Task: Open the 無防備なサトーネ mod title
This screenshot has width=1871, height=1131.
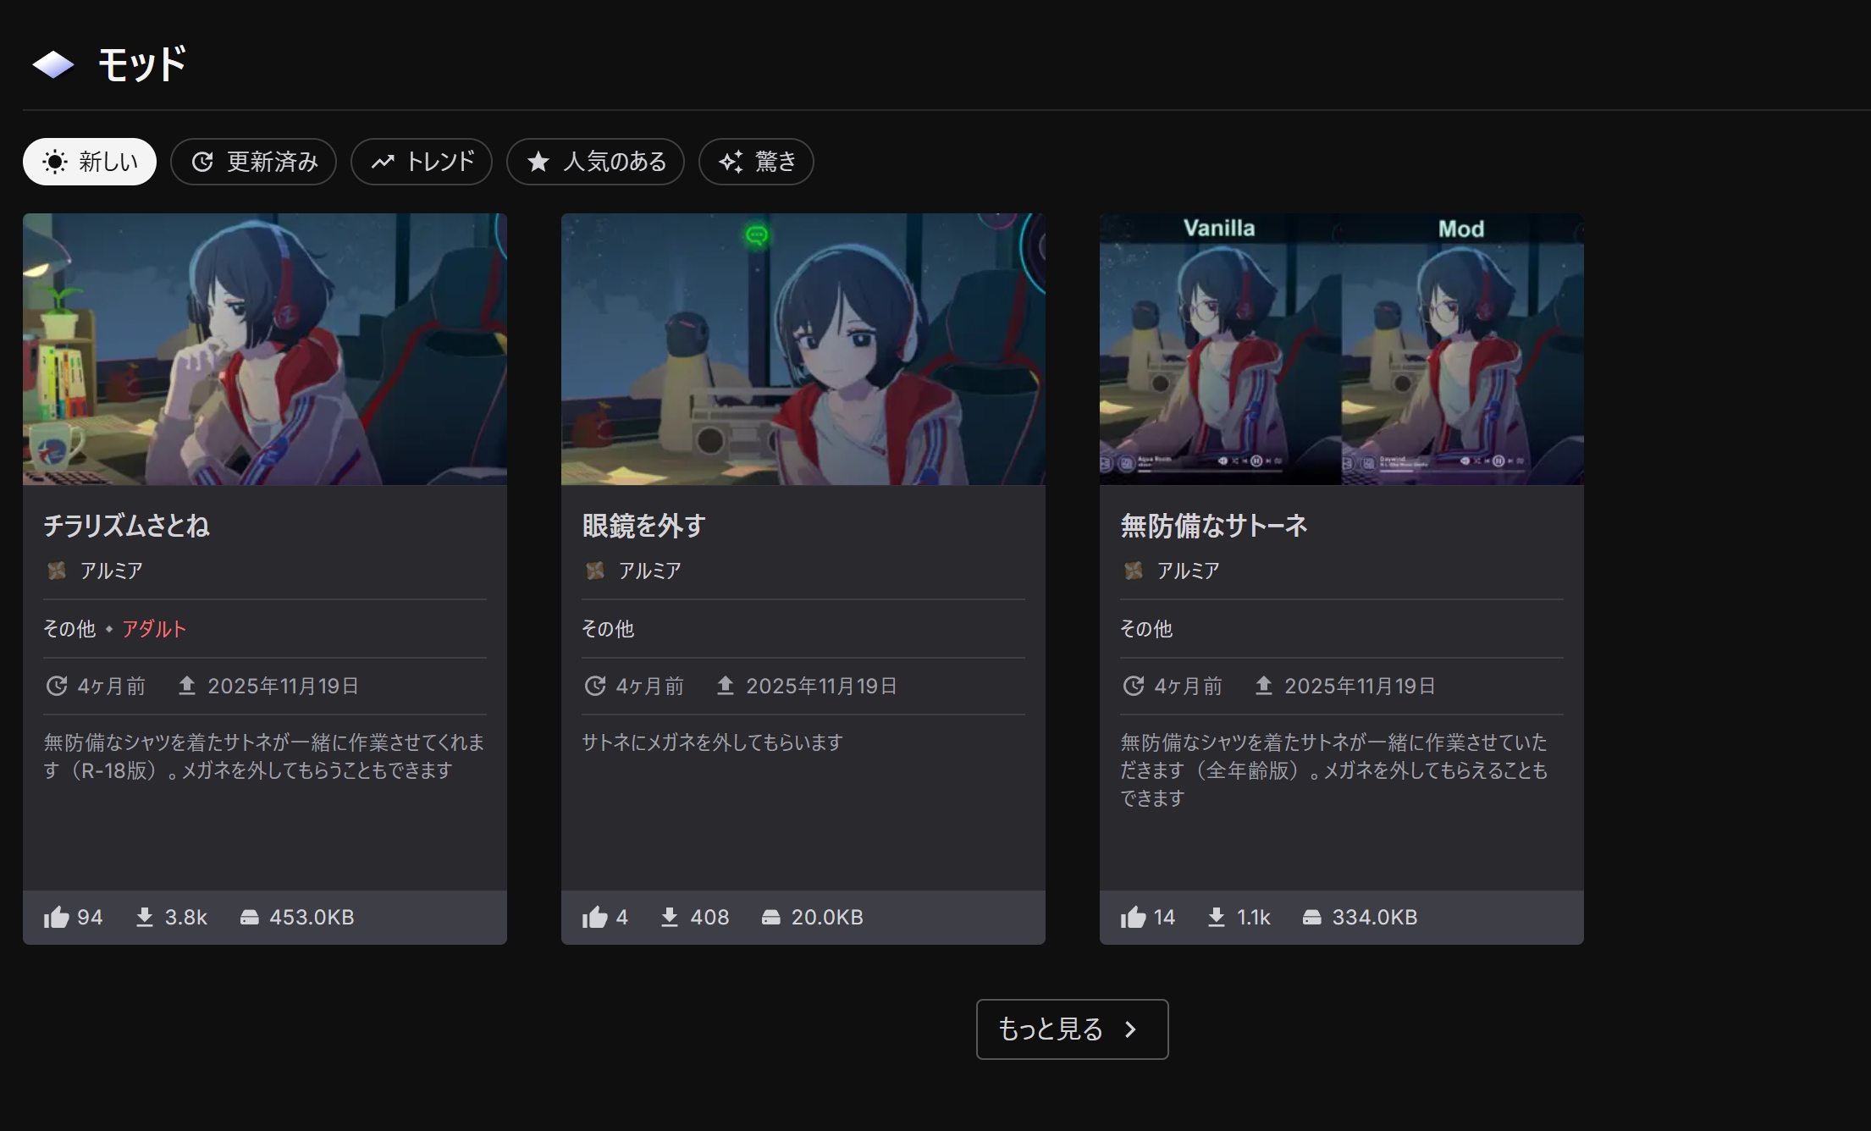Action: point(1213,526)
